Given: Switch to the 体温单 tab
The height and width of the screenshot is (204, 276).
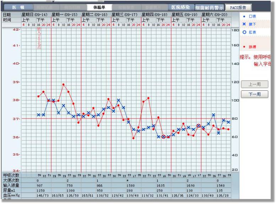Looking at the screenshot, I should 99,7.
